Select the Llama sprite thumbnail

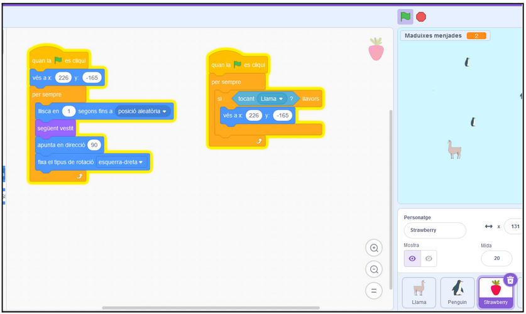point(419,293)
